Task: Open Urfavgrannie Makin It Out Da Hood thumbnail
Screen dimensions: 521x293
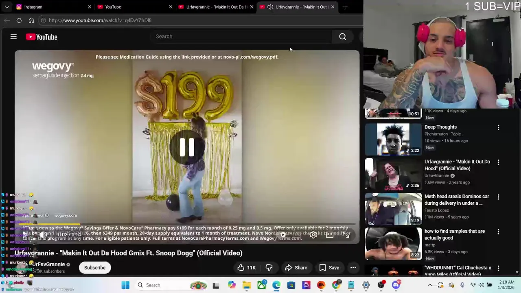Action: point(393,174)
